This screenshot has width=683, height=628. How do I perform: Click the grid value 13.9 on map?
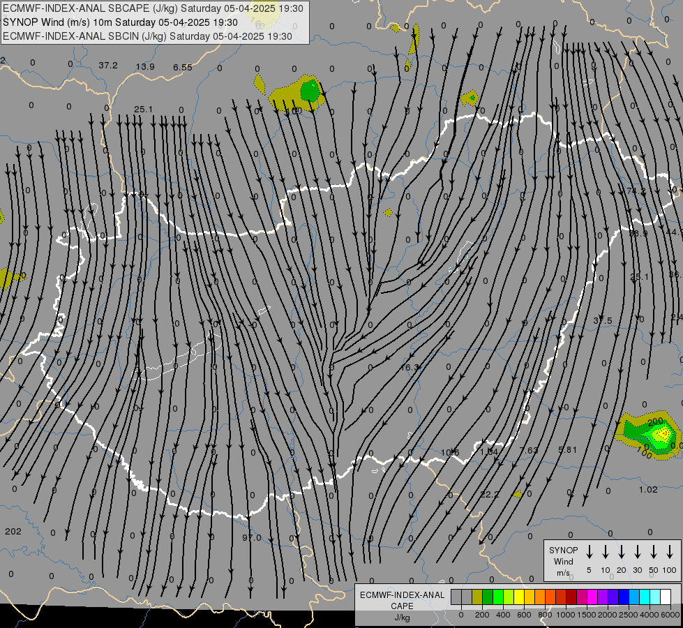point(145,67)
